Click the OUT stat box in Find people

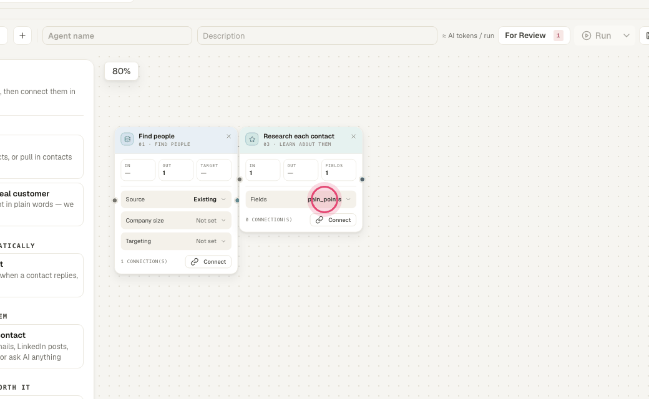pyautogui.click(x=176, y=170)
